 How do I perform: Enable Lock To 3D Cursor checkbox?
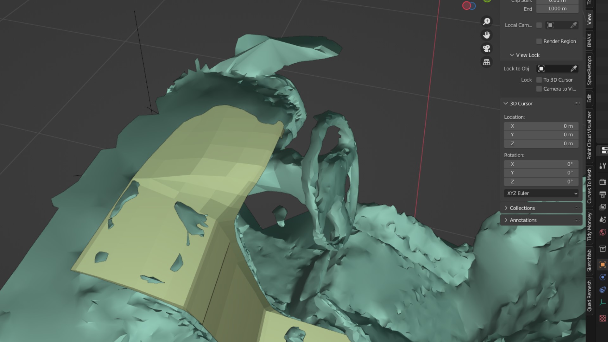pos(539,80)
